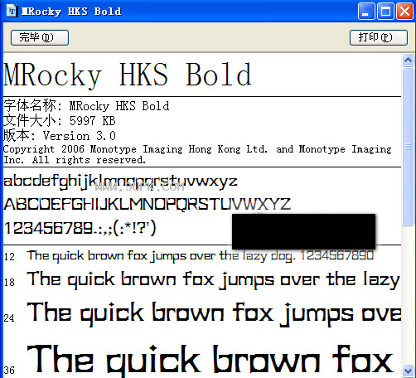
Task: Click the scrollbar down arrow
Action: [409, 371]
